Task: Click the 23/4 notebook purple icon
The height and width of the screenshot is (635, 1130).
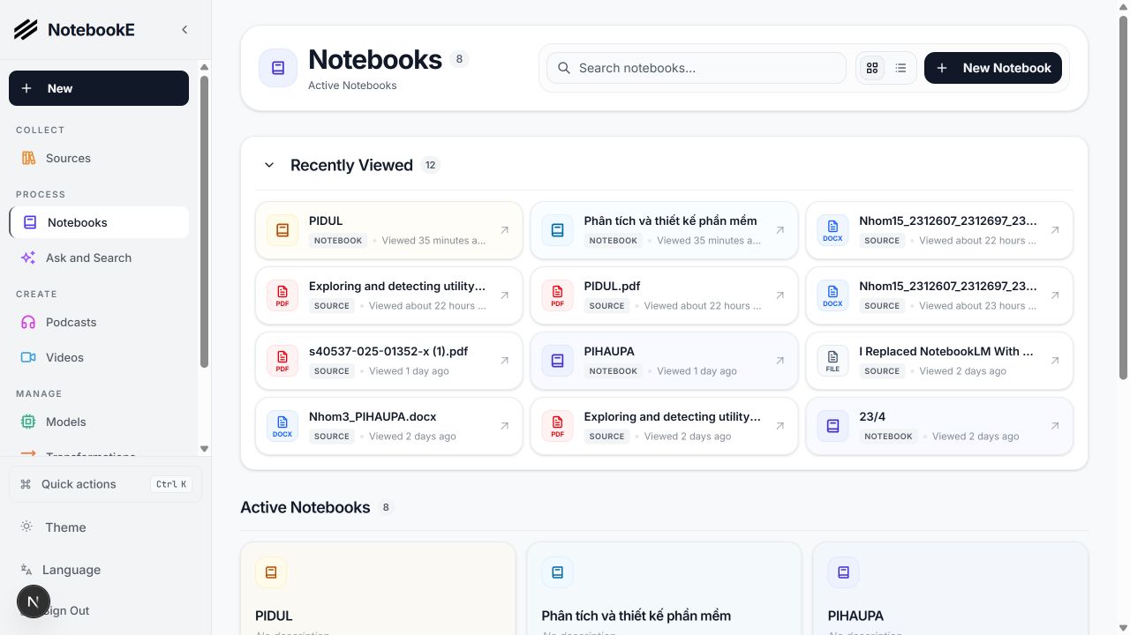Action: (832, 426)
